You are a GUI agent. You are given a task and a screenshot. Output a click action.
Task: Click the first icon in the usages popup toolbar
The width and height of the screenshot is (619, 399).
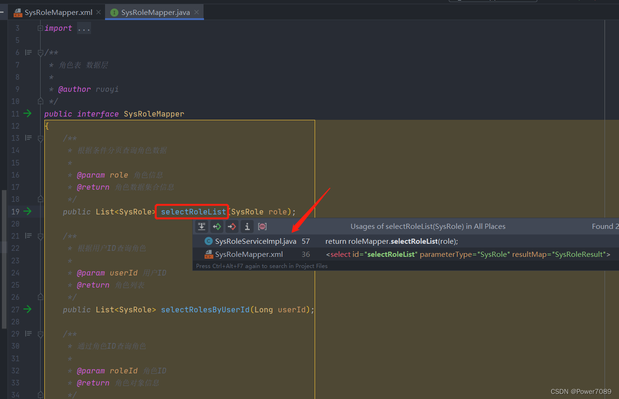(x=202, y=227)
